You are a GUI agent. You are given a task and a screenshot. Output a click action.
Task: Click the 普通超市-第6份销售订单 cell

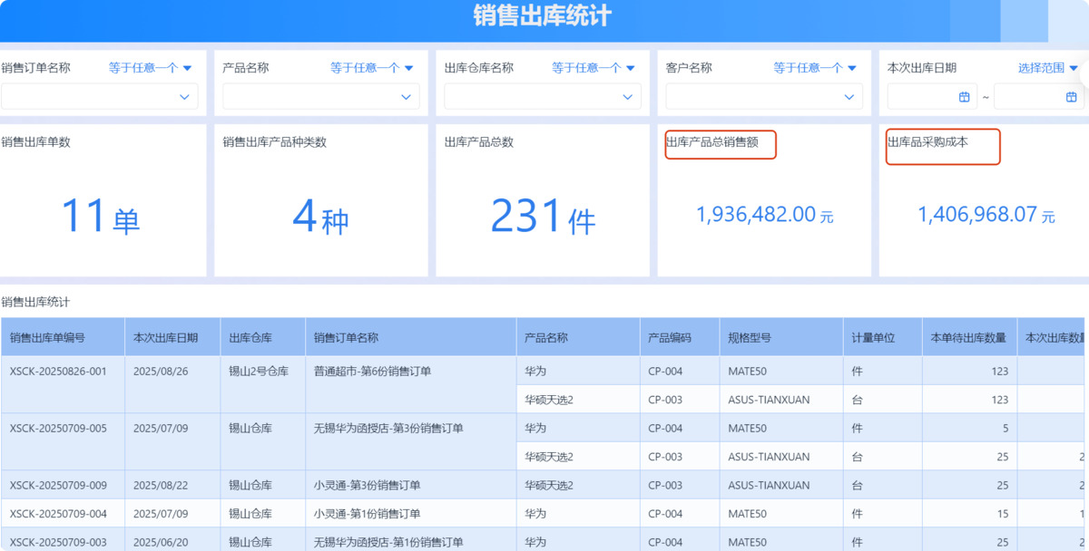[373, 371]
